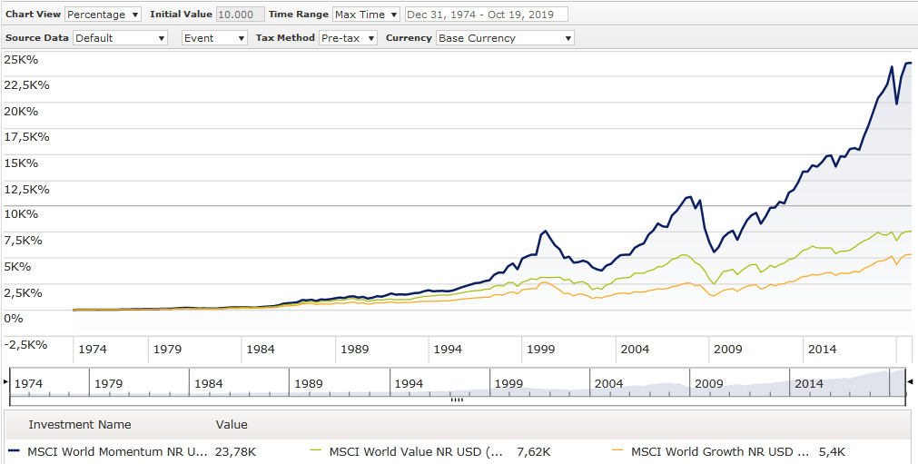Click the Initial Value field showing 10.000

[240, 14]
